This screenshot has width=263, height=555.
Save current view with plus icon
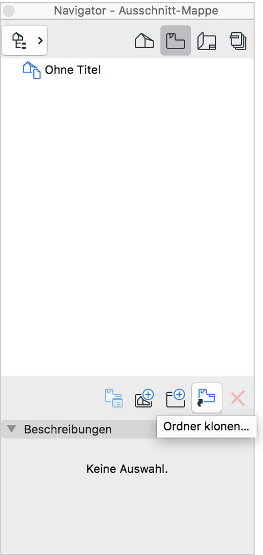(x=145, y=398)
